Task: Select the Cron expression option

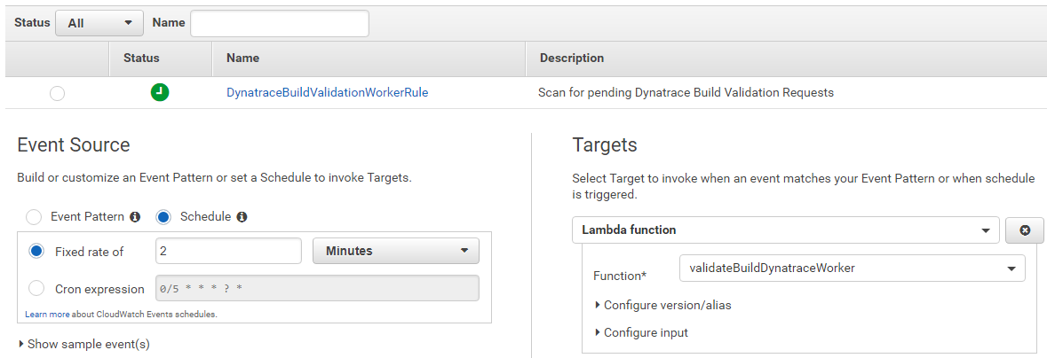Action: 36,289
